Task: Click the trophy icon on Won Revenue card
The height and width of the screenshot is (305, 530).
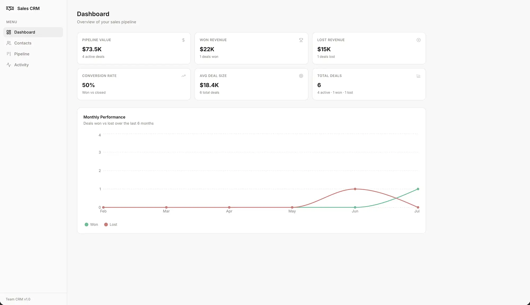Action: click(x=301, y=40)
